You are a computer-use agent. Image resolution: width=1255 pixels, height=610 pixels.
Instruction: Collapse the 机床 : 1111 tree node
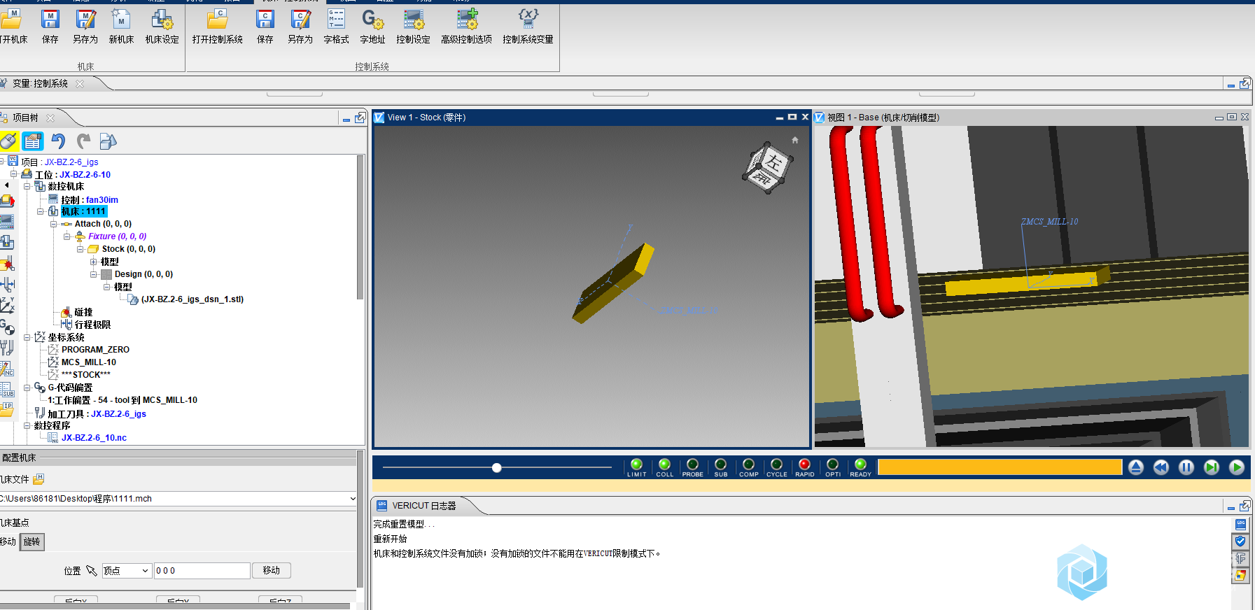click(x=41, y=211)
